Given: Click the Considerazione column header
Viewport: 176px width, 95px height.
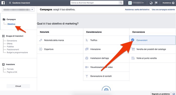Looking at the screenshot, I should tap(94, 32).
